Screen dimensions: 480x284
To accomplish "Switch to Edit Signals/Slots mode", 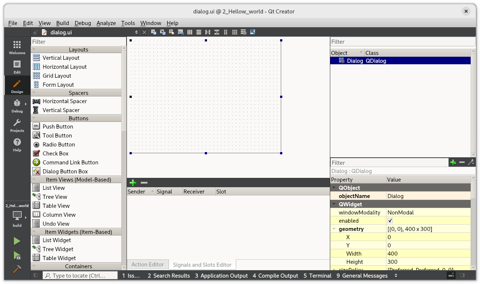I will (162, 32).
